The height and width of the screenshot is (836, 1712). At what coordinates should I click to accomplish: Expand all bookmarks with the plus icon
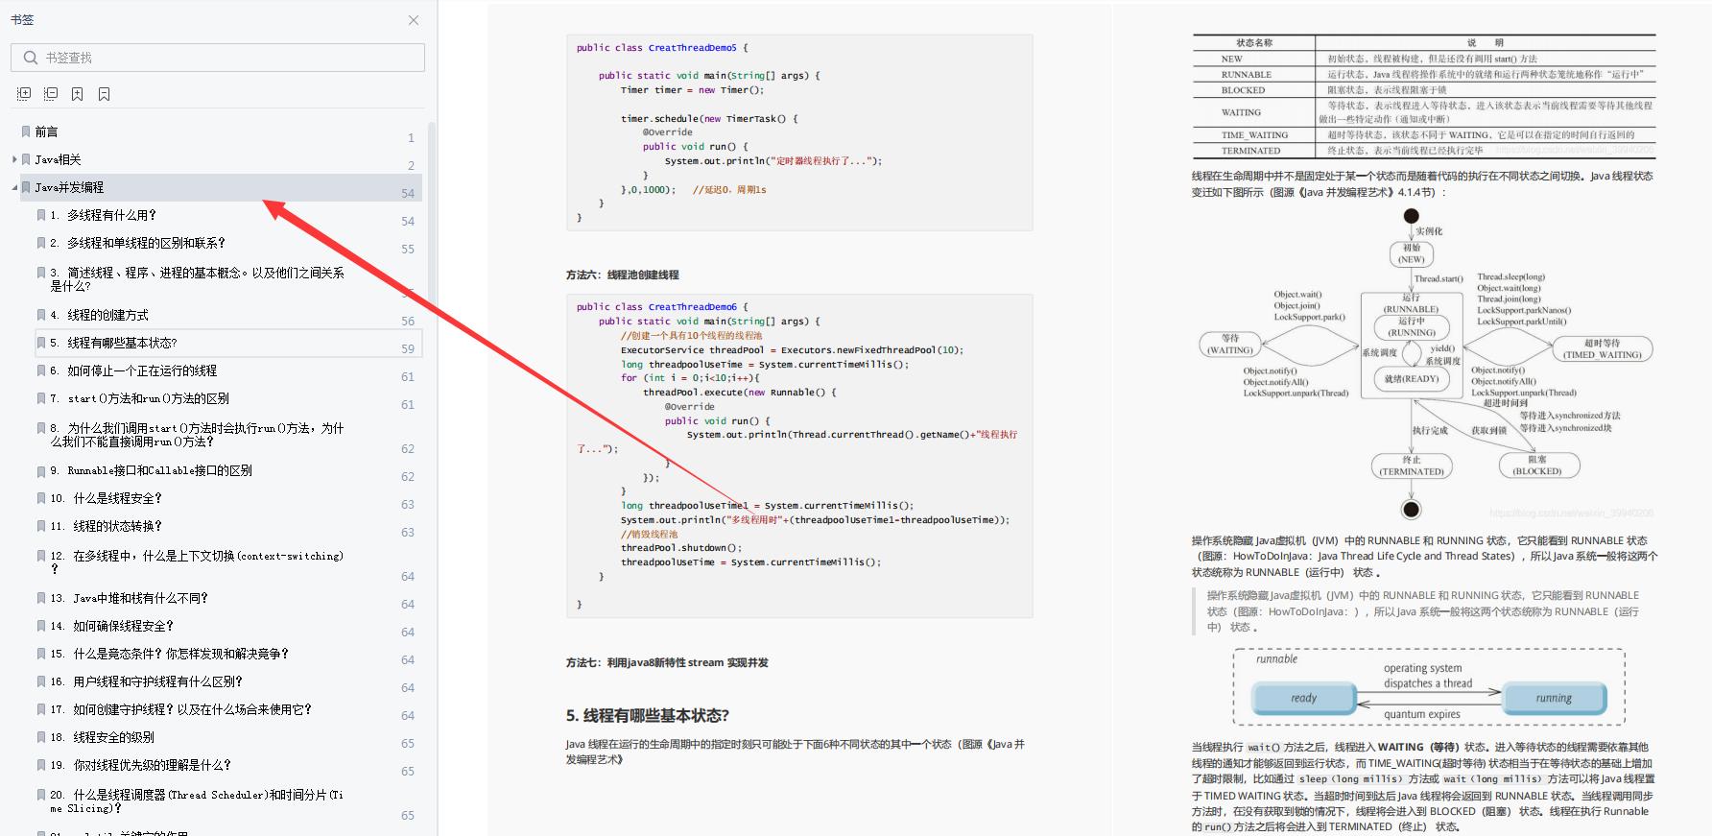tap(24, 94)
